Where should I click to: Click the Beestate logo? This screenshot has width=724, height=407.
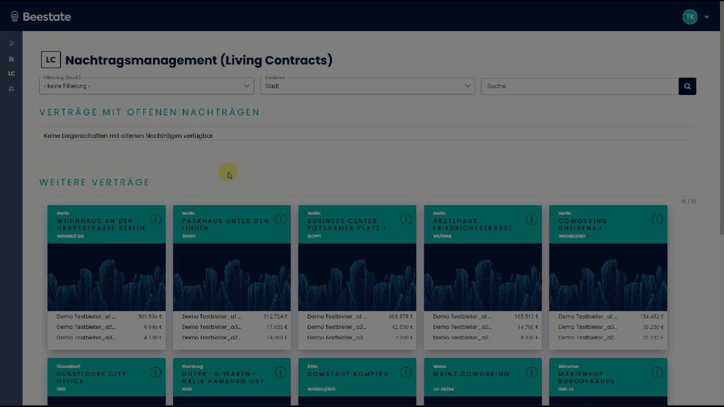(41, 17)
